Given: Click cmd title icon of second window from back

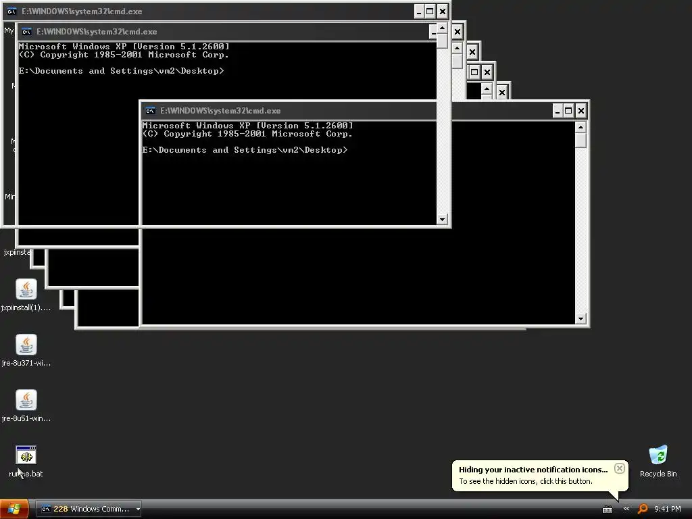Looking at the screenshot, I should point(26,32).
